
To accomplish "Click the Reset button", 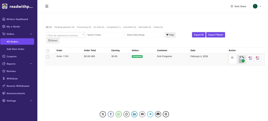I will 53,41.
